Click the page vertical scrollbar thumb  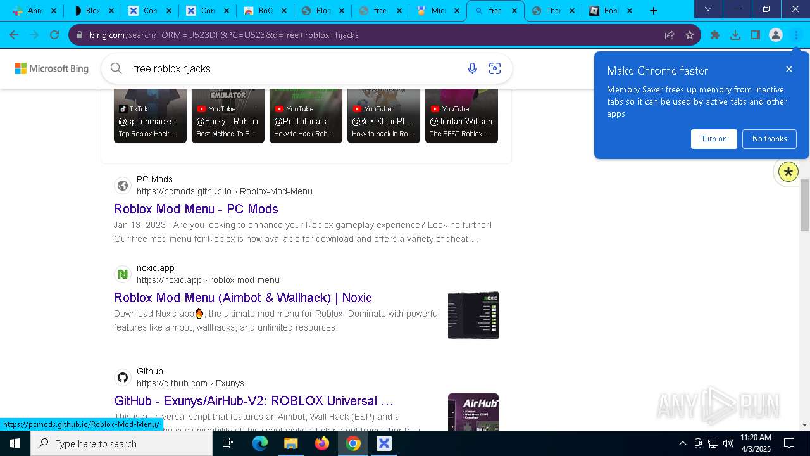coord(805,206)
